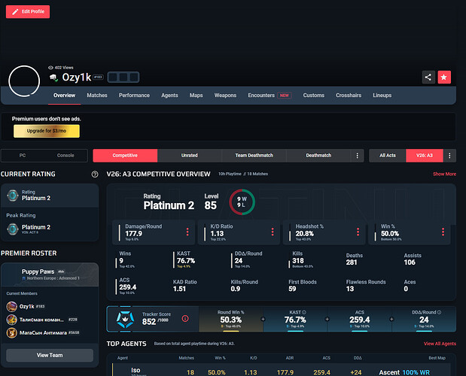Open Damage/Round options menu
466x376 pixels.
[x=187, y=232]
